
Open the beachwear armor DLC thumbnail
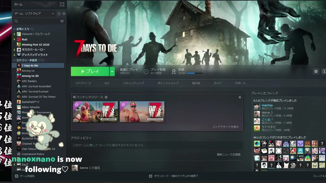142,112
